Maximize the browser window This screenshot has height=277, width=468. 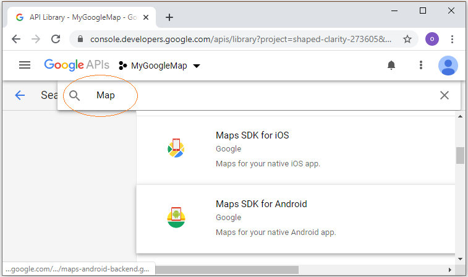(423, 11)
